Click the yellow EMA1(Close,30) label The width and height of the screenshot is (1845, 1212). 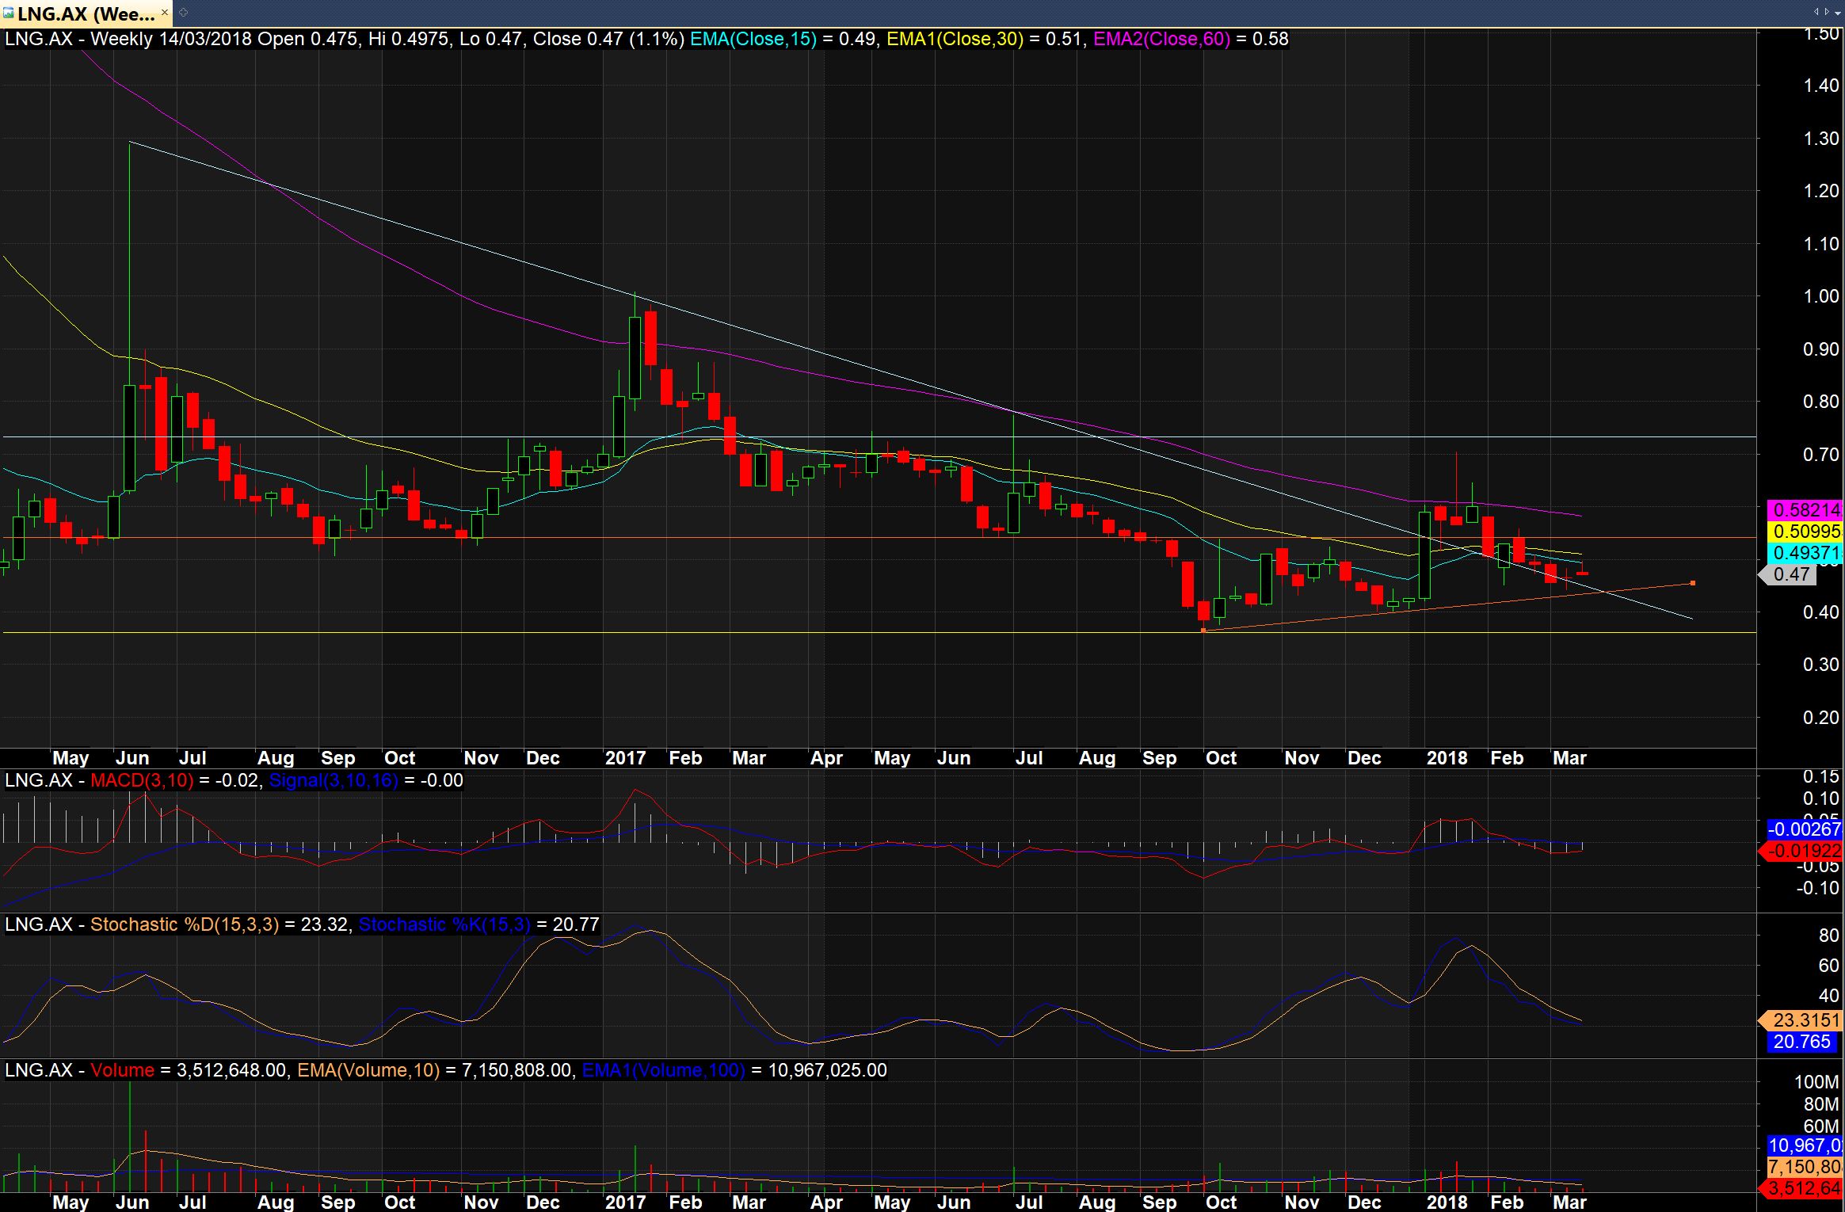(955, 39)
